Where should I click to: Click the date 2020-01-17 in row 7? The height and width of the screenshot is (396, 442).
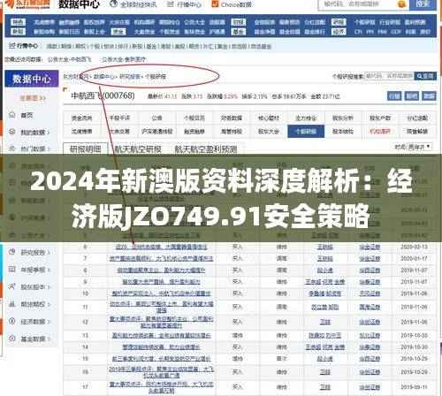[x=414, y=258]
